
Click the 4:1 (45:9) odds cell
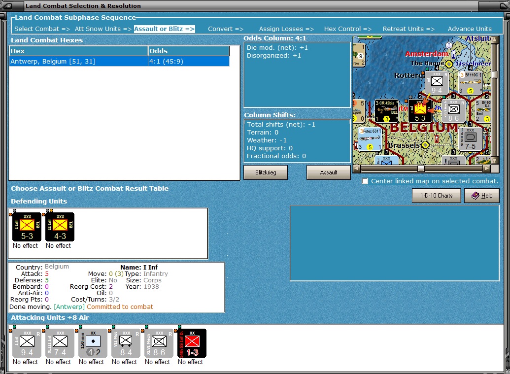pyautogui.click(x=189, y=61)
